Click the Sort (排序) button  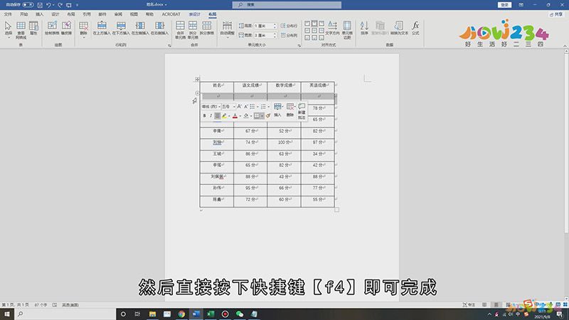click(364, 28)
